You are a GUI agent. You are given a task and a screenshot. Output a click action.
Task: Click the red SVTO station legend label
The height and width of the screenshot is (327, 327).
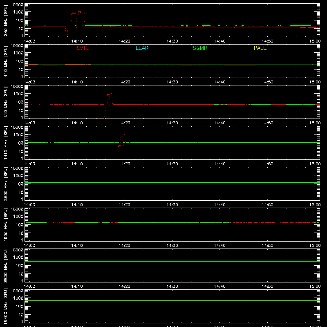83,48
